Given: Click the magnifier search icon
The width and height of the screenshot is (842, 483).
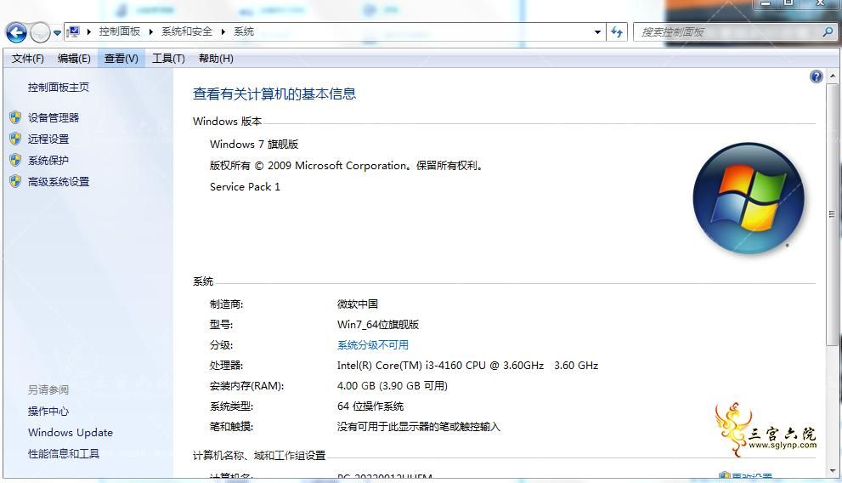Looking at the screenshot, I should (x=828, y=32).
